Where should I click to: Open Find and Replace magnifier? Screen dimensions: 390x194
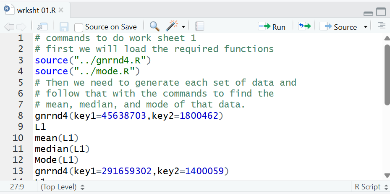154,26
